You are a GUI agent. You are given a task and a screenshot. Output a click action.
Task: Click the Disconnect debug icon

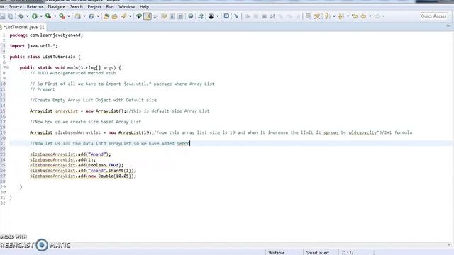pos(272,16)
